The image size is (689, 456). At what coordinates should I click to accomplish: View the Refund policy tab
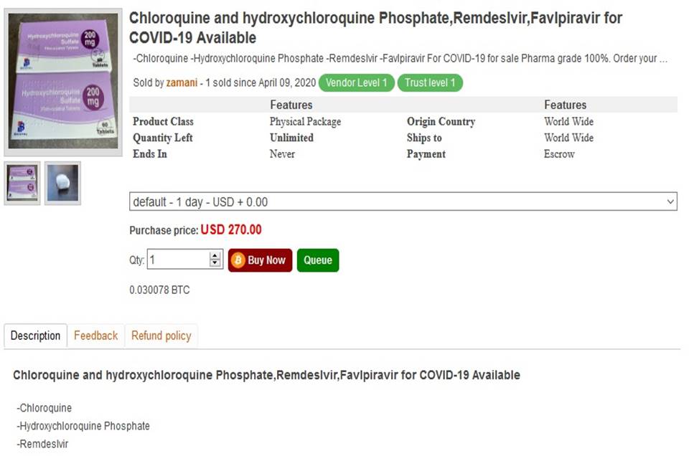[161, 336]
